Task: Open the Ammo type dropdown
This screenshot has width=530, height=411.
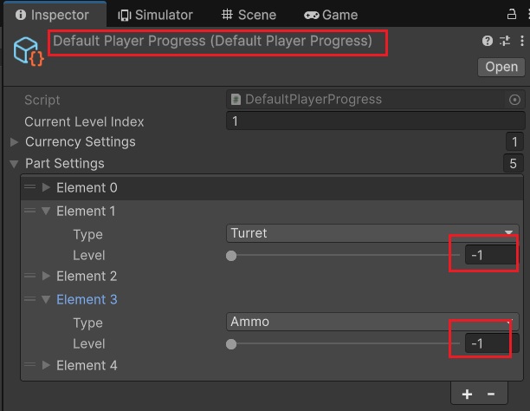Action: coord(372,322)
